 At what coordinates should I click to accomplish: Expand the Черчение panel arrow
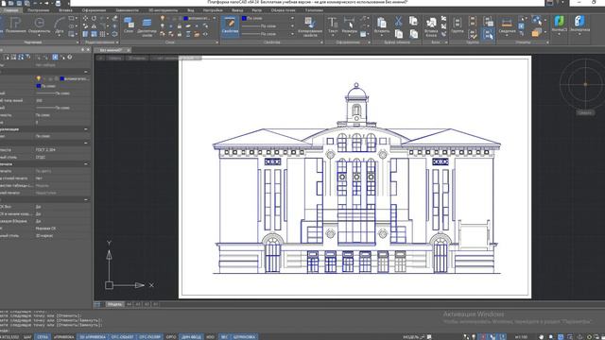[78, 42]
